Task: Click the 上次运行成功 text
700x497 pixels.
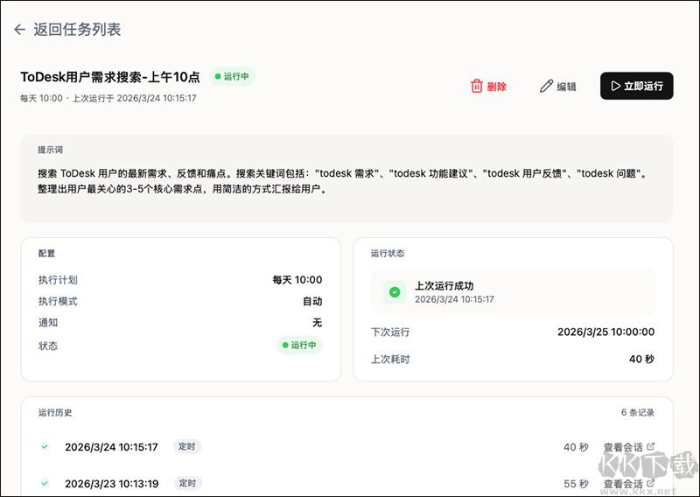Action: [444, 286]
